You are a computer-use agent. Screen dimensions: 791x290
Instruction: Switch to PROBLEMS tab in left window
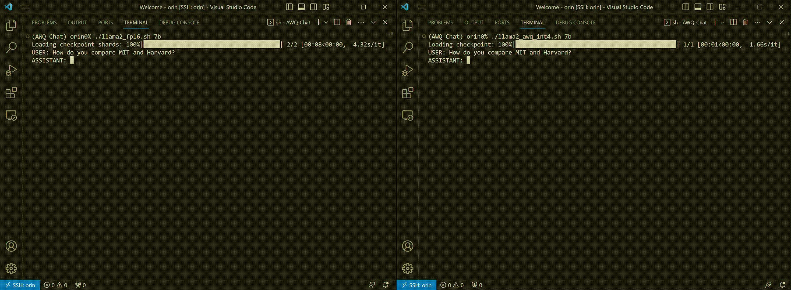[x=44, y=22]
